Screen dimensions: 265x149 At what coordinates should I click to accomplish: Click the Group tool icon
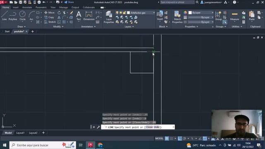coord(218,16)
